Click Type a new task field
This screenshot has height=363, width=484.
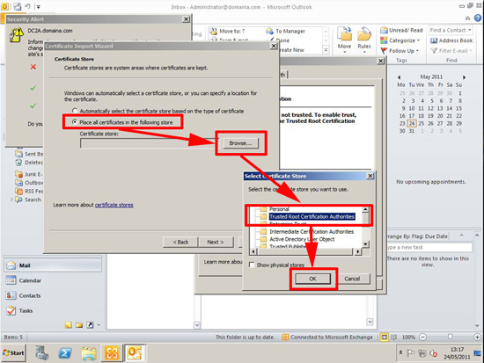coord(429,247)
